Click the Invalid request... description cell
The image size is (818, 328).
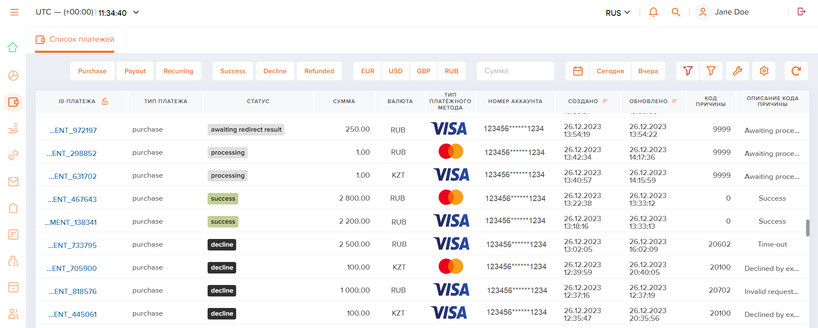click(x=772, y=291)
